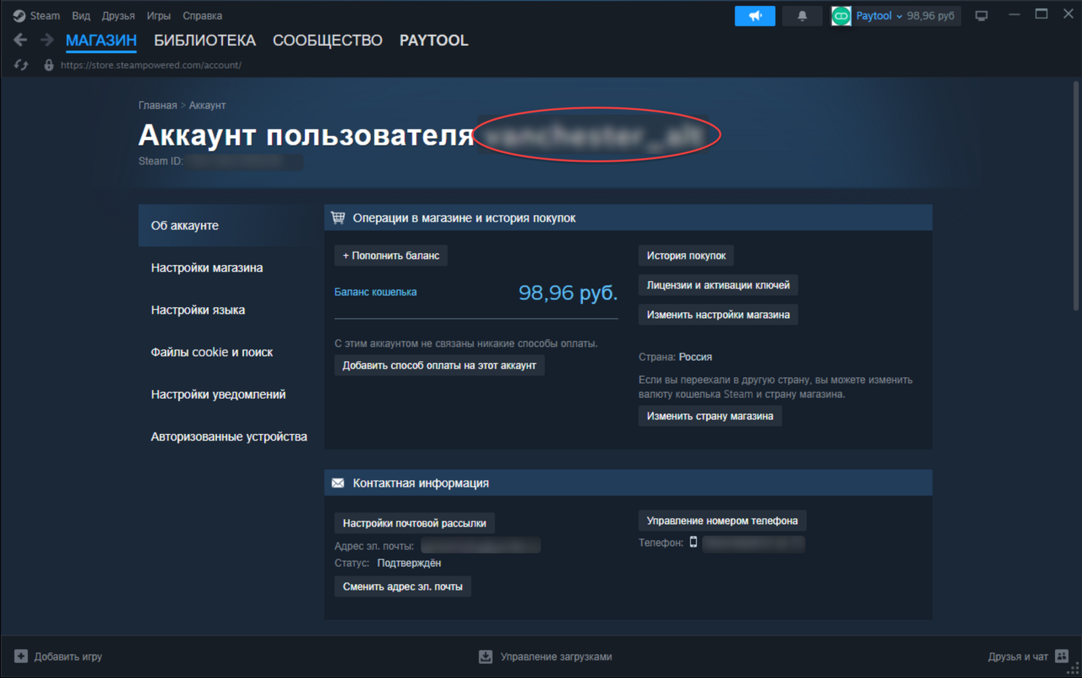Click Сменить адрес эл. почты button
The image size is (1082, 678).
pyautogui.click(x=403, y=587)
